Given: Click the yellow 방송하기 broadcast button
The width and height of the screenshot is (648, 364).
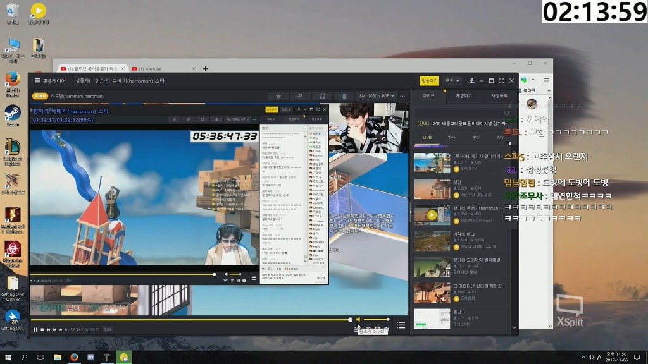Looking at the screenshot, I should click(430, 81).
